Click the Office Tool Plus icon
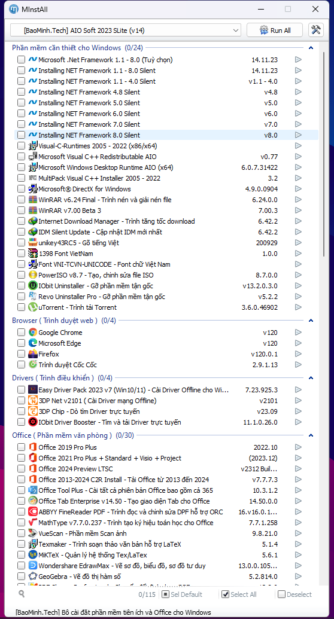The image size is (334, 619). [33, 490]
